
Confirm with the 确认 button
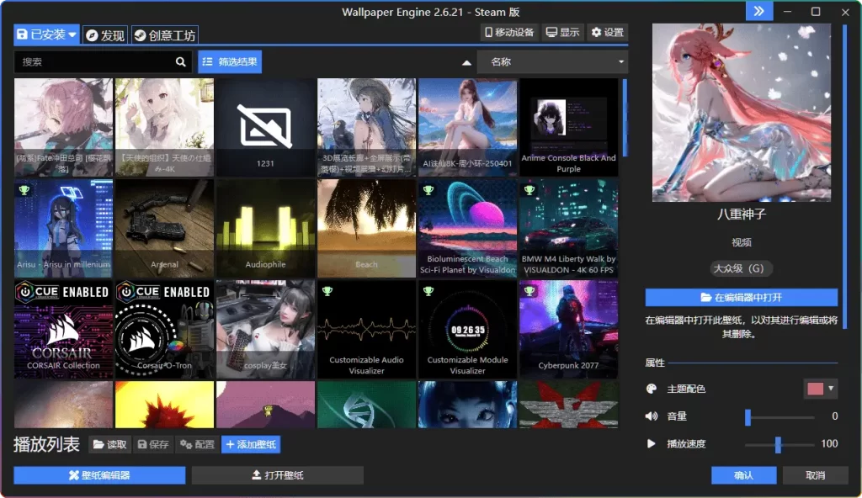(744, 475)
